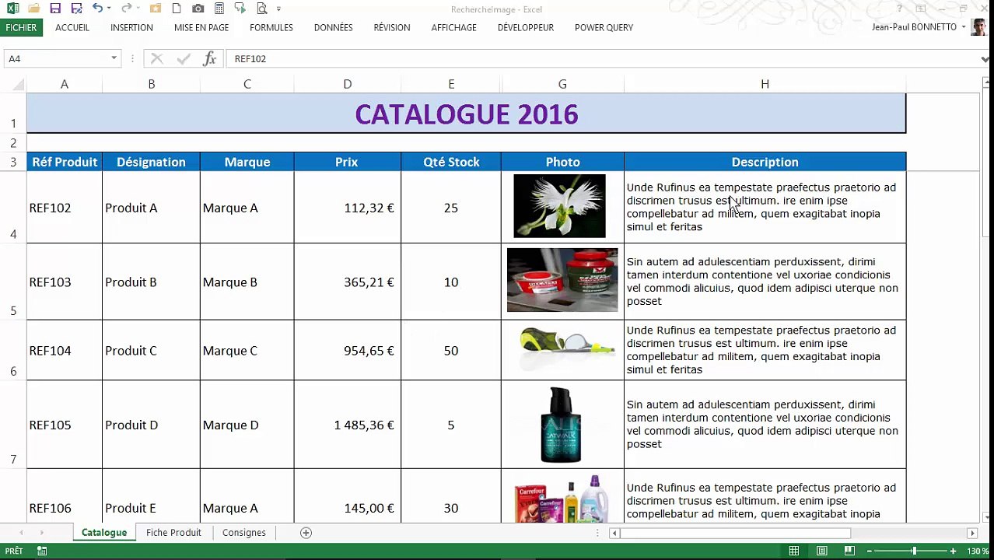Switch to Page Layout view icon
Screen dimensions: 994x560
click(822, 551)
